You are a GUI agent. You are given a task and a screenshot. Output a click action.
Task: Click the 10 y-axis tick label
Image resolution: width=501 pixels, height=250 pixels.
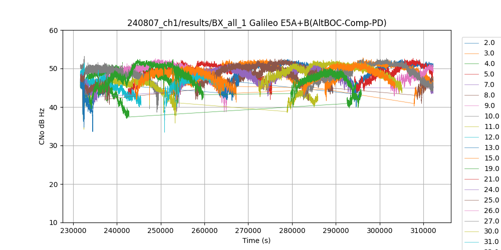(54, 222)
